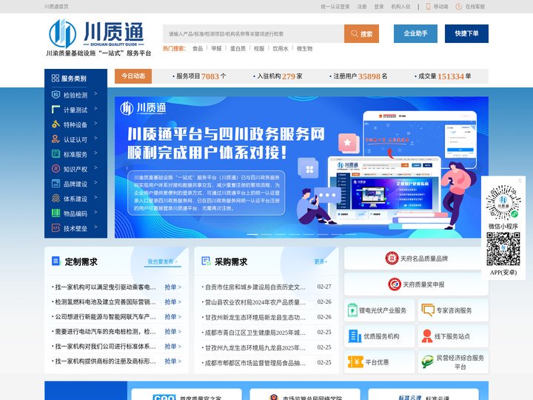Click the hot search keyword 食品
This screenshot has height=400, width=533.
tap(198, 49)
